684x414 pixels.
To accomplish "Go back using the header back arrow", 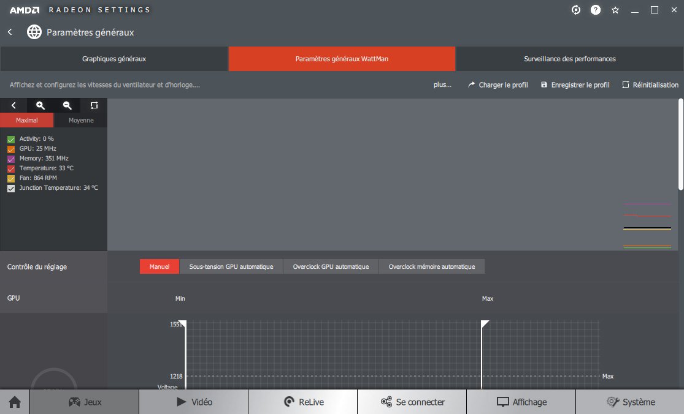I will (10, 32).
